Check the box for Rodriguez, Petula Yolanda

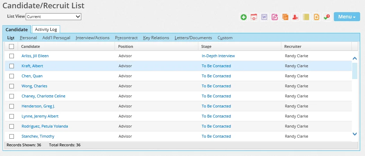pyautogui.click(x=11, y=126)
